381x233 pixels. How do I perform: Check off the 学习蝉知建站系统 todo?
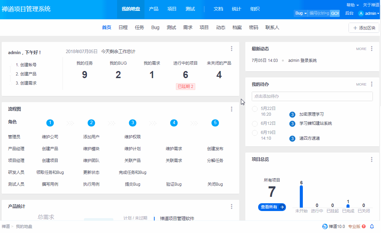pyautogui.click(x=255, y=123)
